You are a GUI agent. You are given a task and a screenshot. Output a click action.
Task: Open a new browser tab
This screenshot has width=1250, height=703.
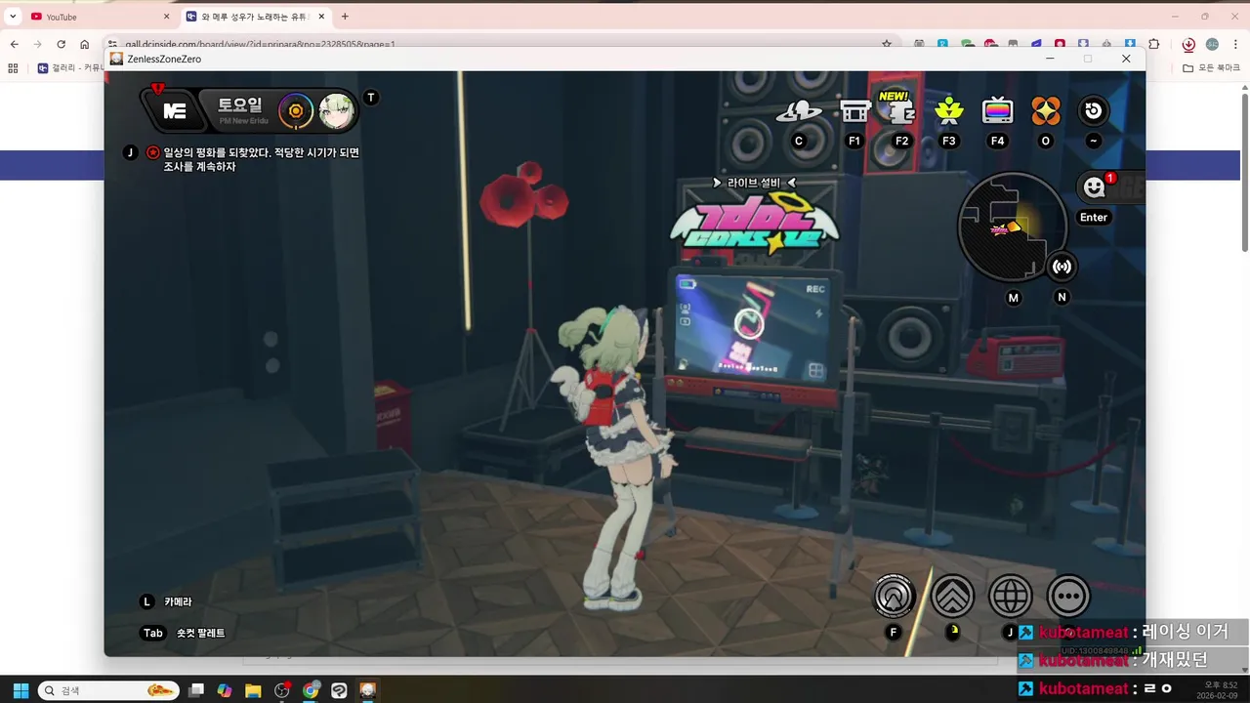pyautogui.click(x=345, y=17)
